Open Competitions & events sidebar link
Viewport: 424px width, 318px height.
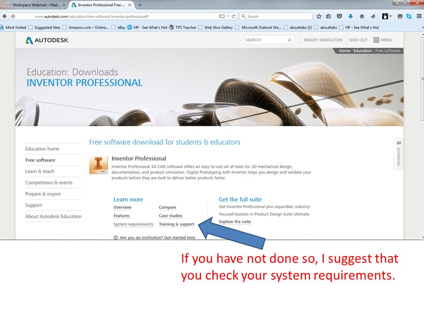[x=49, y=182]
